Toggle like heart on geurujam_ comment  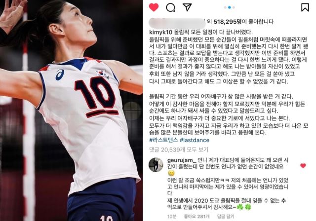coord(303,166)
